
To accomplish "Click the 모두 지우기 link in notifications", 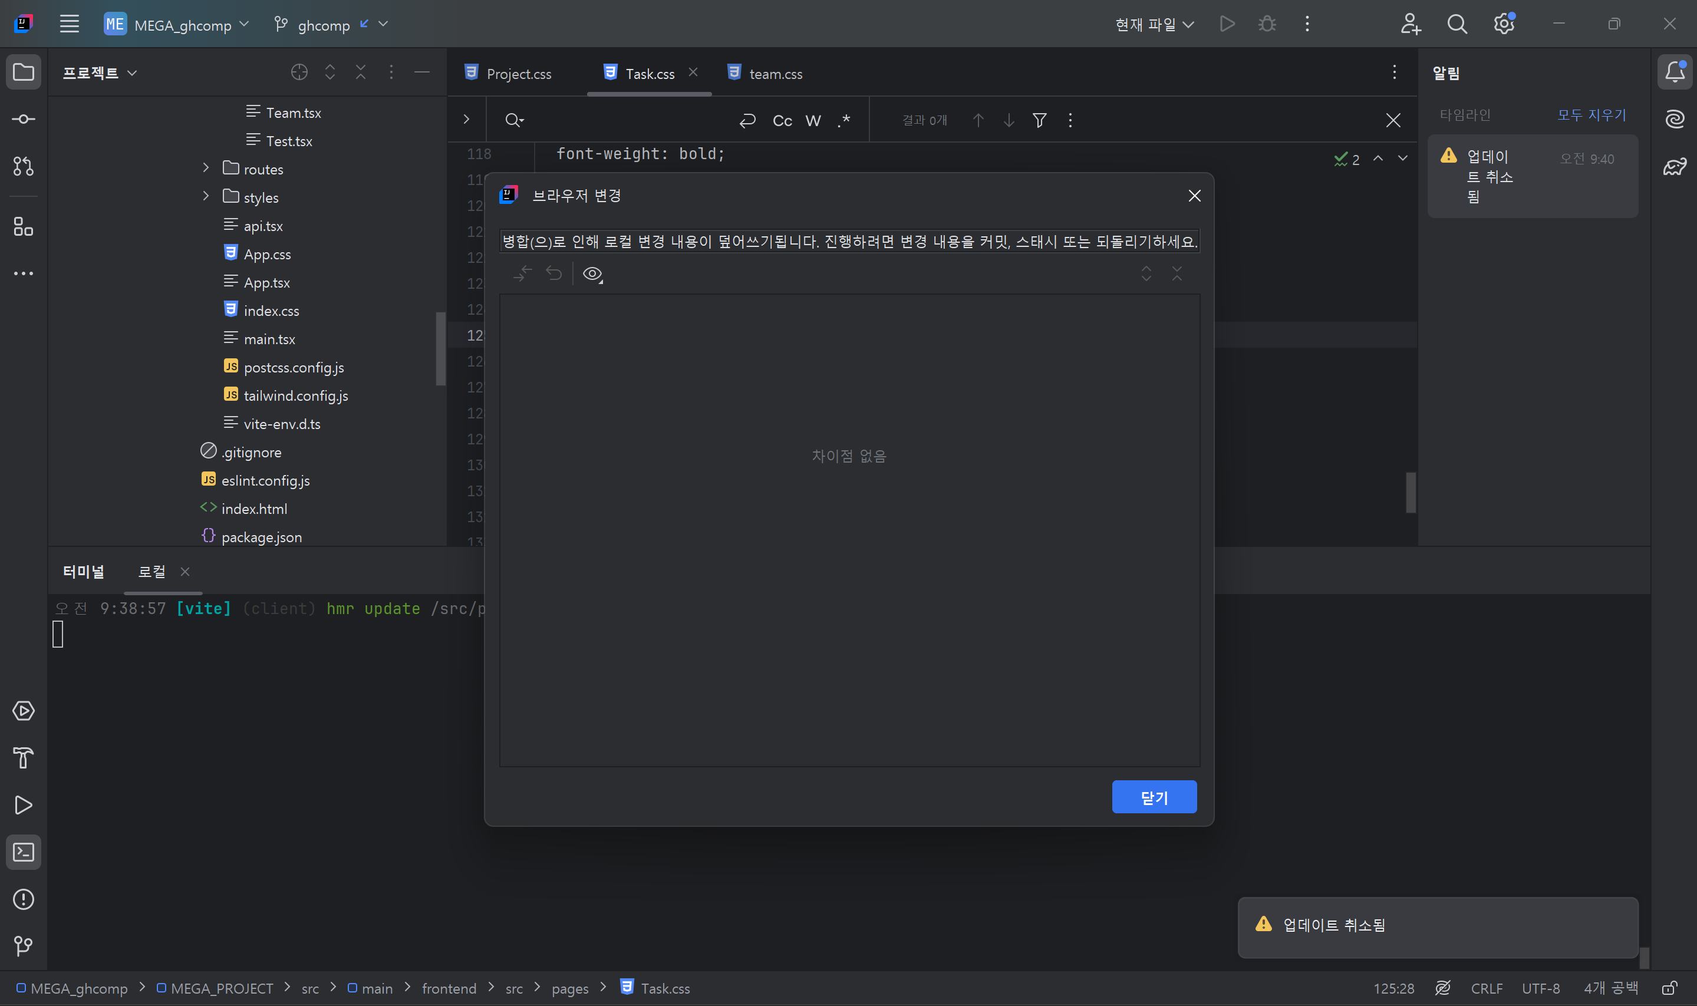I will [x=1591, y=116].
